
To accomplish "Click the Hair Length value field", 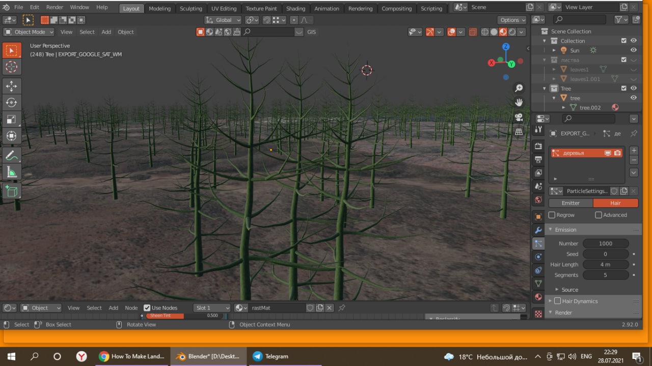I will tap(605, 265).
